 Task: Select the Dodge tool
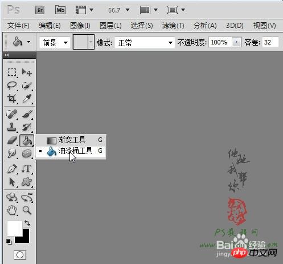(x=12, y=153)
